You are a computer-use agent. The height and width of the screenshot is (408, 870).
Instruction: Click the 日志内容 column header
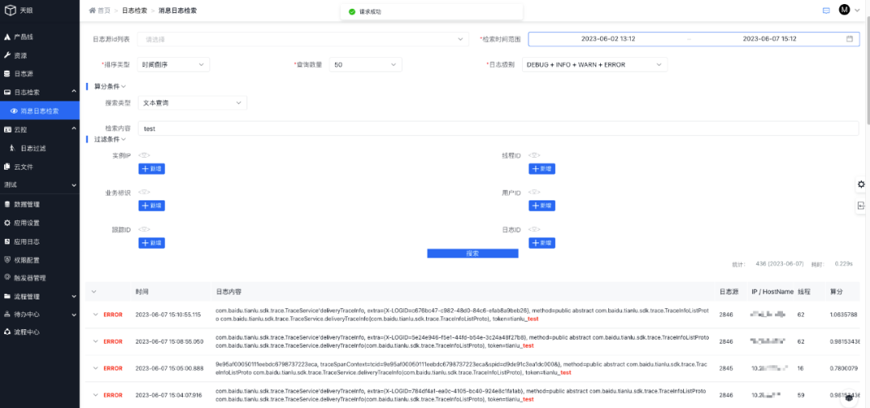click(x=229, y=291)
